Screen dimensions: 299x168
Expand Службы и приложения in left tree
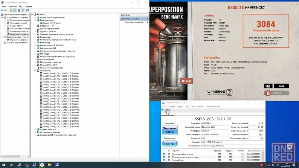[2, 42]
